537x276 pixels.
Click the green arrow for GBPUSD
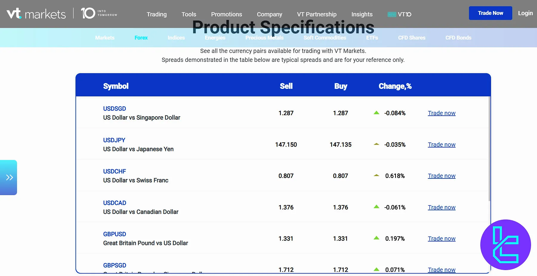coord(376,238)
